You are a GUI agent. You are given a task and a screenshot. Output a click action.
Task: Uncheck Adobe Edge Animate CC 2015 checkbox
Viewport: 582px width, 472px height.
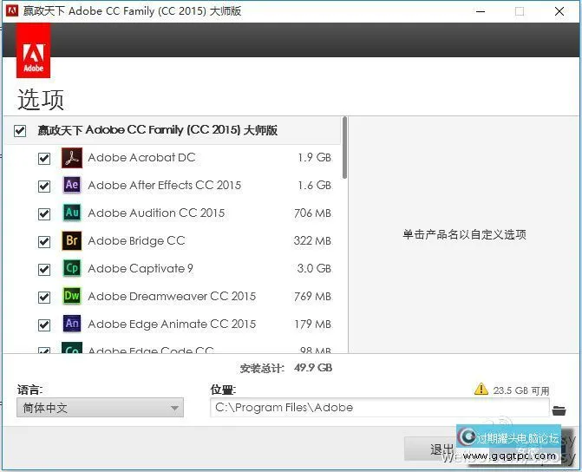pyautogui.click(x=44, y=325)
